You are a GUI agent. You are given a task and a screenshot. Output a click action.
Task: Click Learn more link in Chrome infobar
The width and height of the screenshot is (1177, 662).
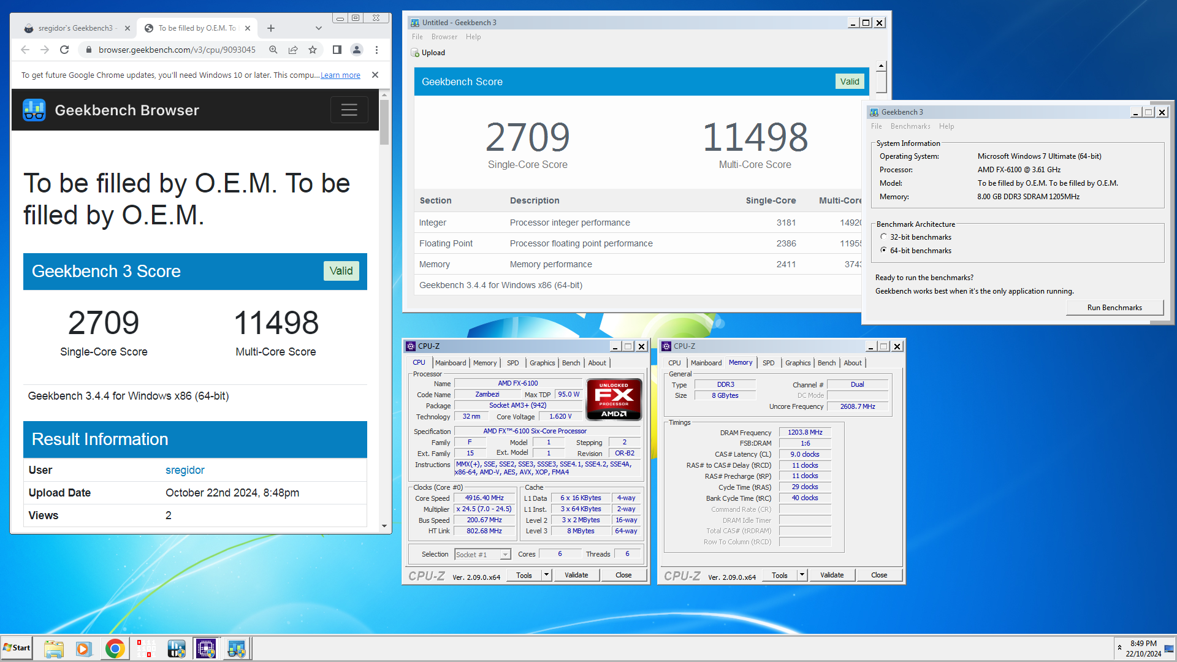tap(340, 75)
